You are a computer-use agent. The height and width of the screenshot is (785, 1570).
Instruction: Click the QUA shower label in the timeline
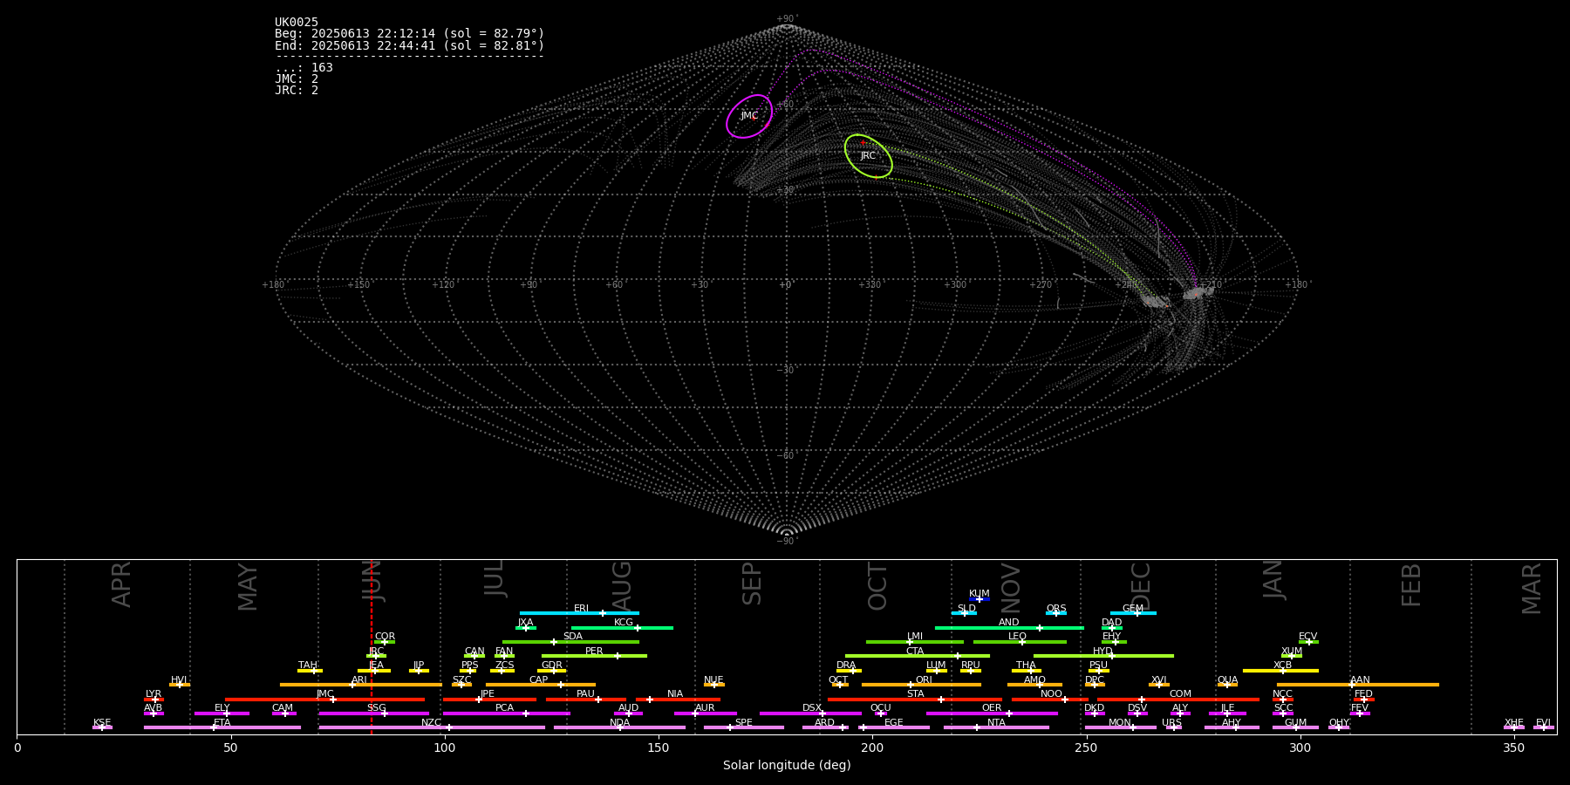[x=1227, y=680]
